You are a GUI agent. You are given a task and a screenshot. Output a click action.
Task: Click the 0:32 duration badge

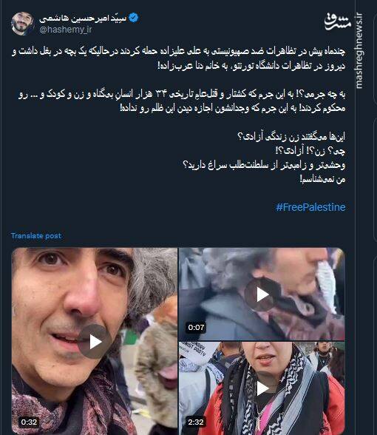pos(29,422)
